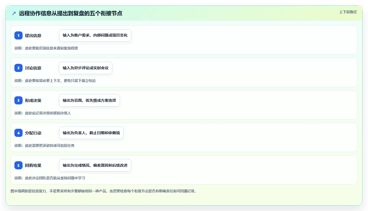This screenshot has width=368, height=211.
Task: Select the 讨论信息 step heading
Action: point(33,68)
